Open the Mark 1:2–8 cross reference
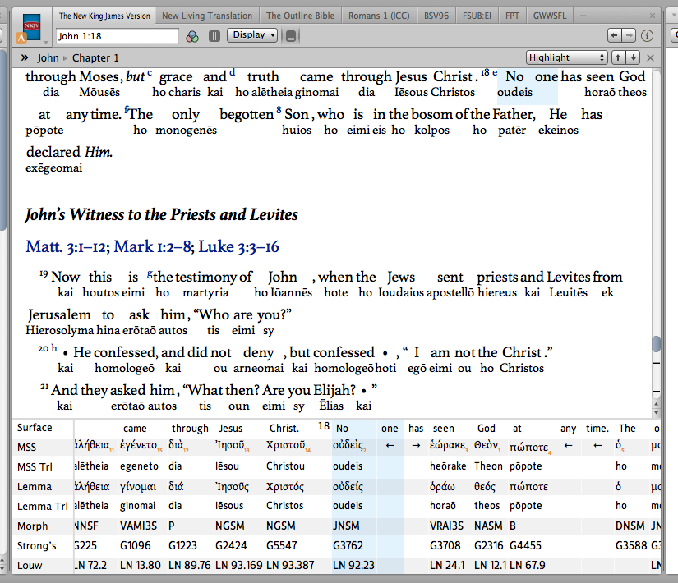Image resolution: width=678 pixels, height=583 pixels. (153, 247)
